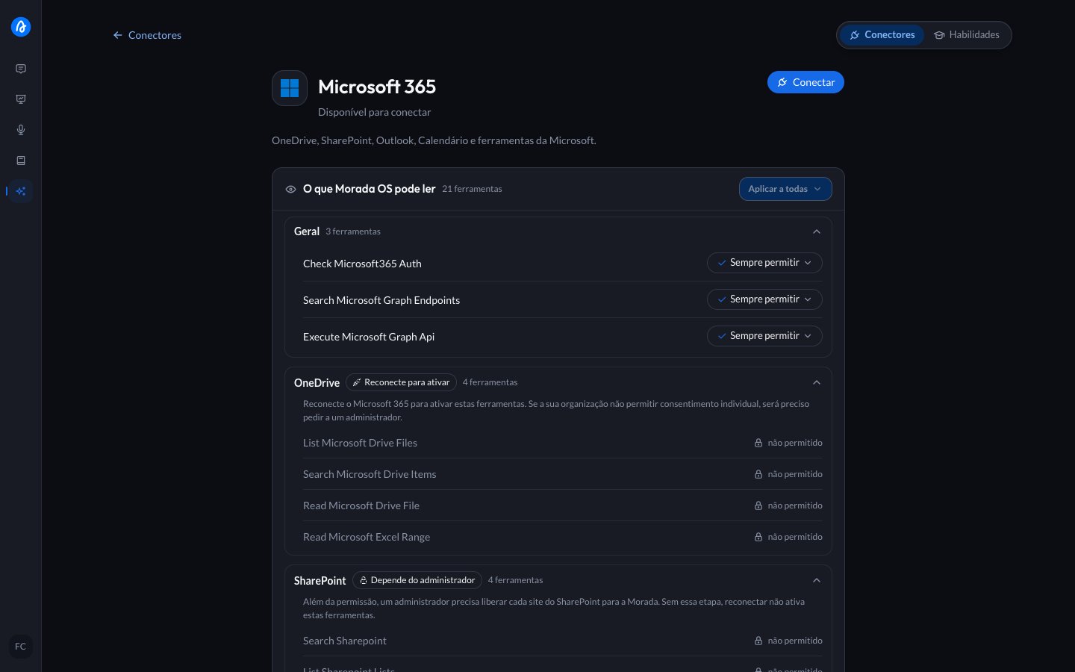1075x672 pixels.
Task: Open the FC user avatar
Action: [20, 647]
